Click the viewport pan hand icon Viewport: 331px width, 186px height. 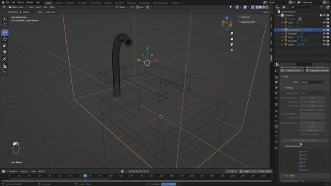pyautogui.click(x=232, y=39)
